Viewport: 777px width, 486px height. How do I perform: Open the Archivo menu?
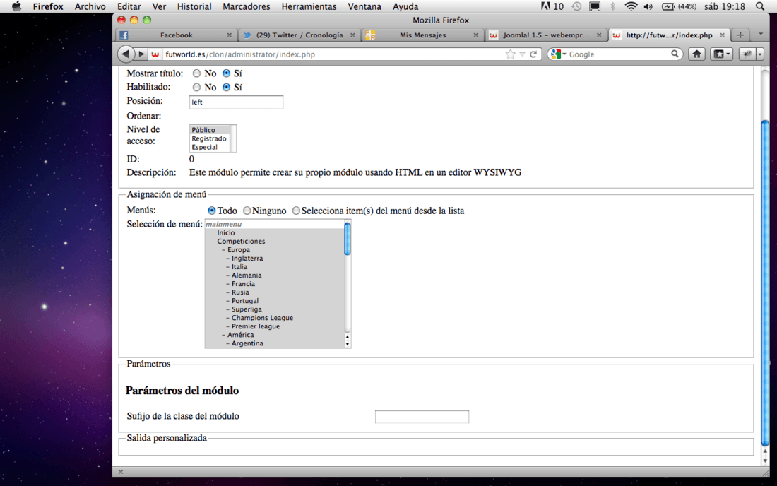click(90, 6)
